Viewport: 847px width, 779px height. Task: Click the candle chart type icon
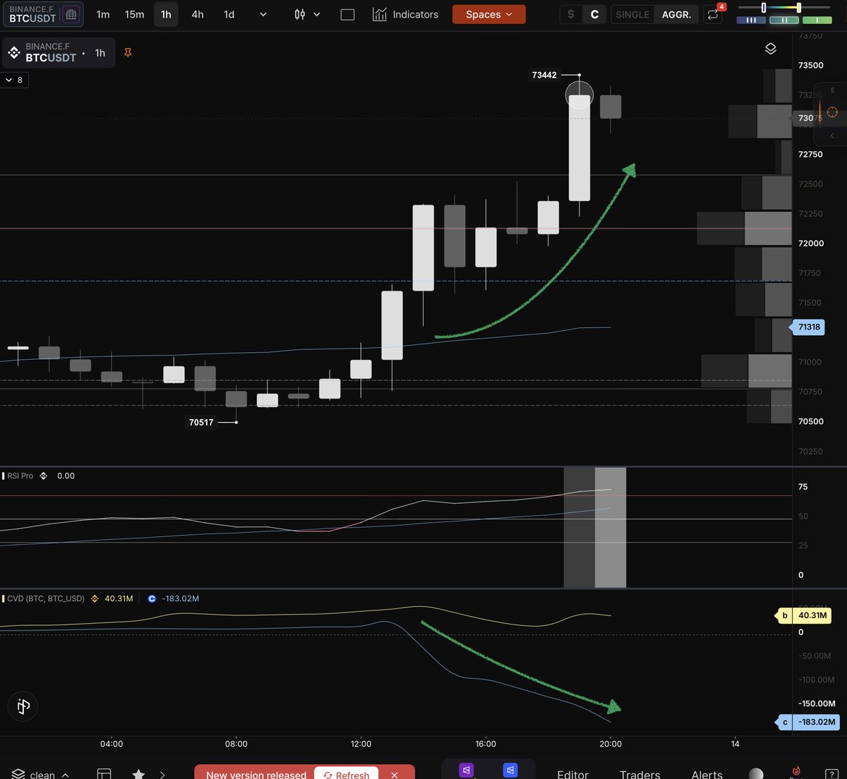pyautogui.click(x=299, y=14)
